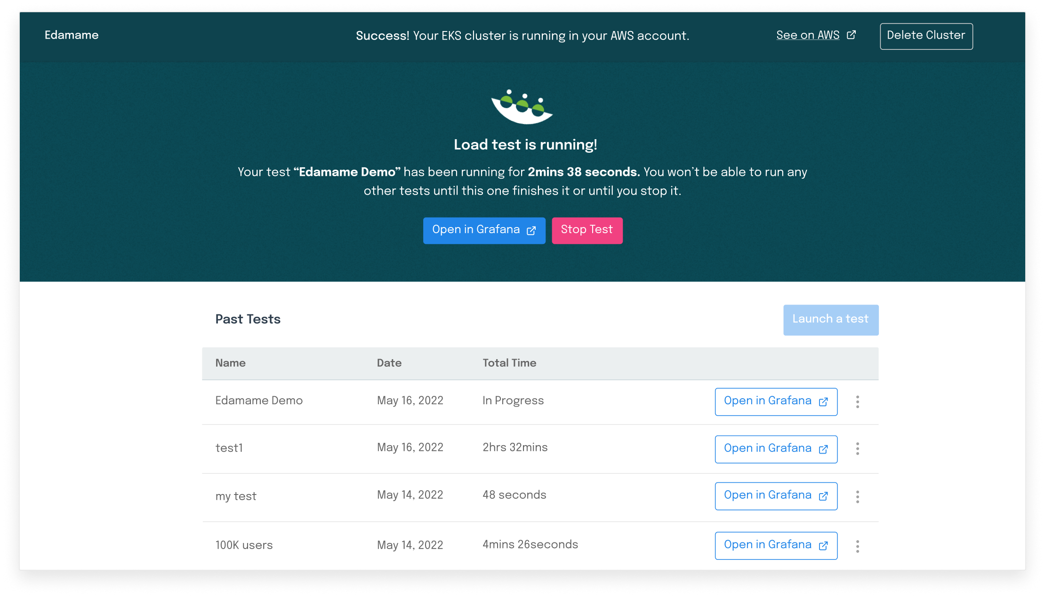Click the Delete Cluster button
The width and height of the screenshot is (1045, 597).
click(926, 36)
